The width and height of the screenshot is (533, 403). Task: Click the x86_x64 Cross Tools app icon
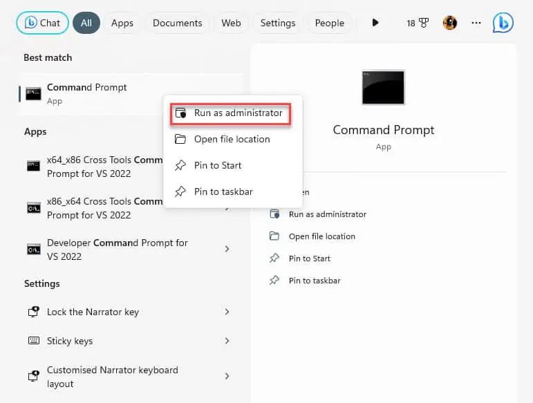33,207
